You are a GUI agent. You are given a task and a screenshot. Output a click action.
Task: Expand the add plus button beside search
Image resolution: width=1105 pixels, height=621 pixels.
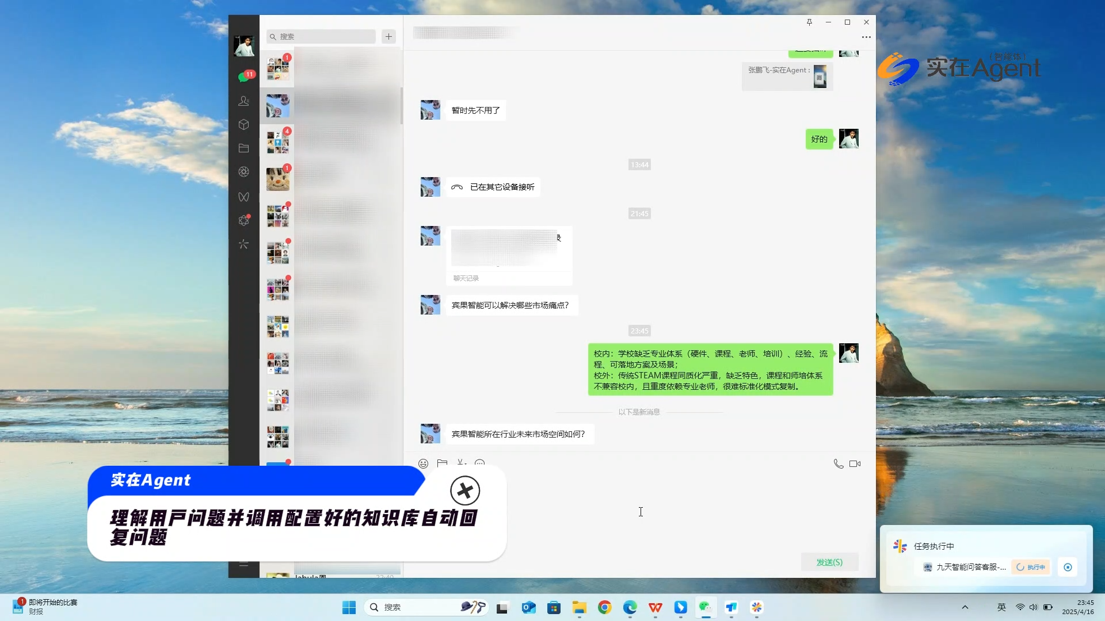pyautogui.click(x=389, y=36)
